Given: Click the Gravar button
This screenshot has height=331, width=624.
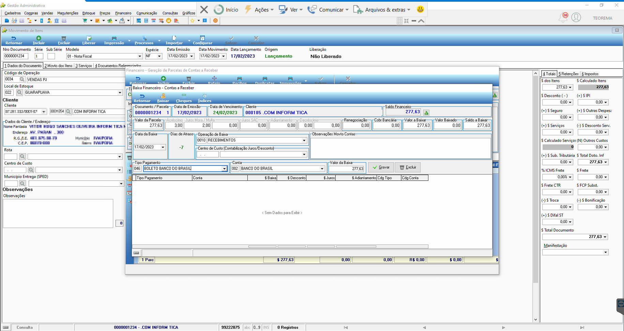Looking at the screenshot, I should pos(381,167).
